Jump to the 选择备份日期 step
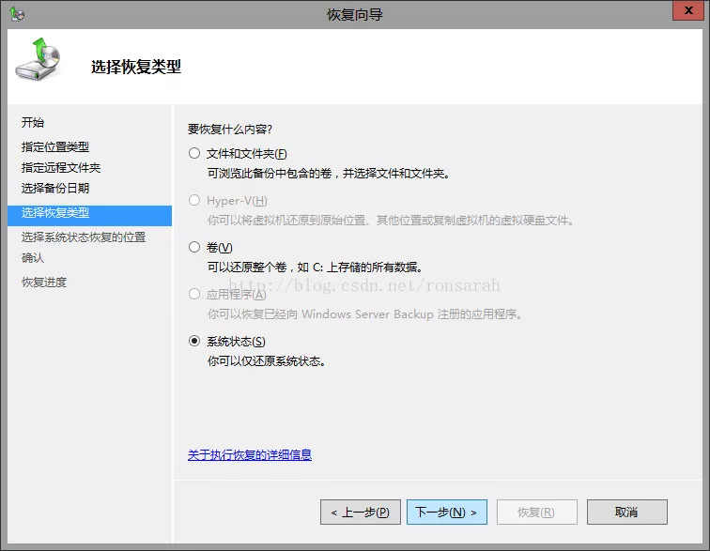The image size is (710, 551). point(55,189)
